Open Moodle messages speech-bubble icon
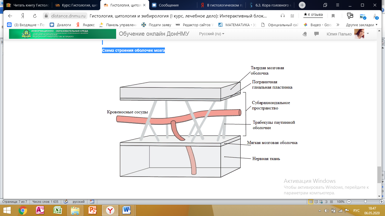Image resolution: width=385 pixels, height=216 pixels. [317, 34]
